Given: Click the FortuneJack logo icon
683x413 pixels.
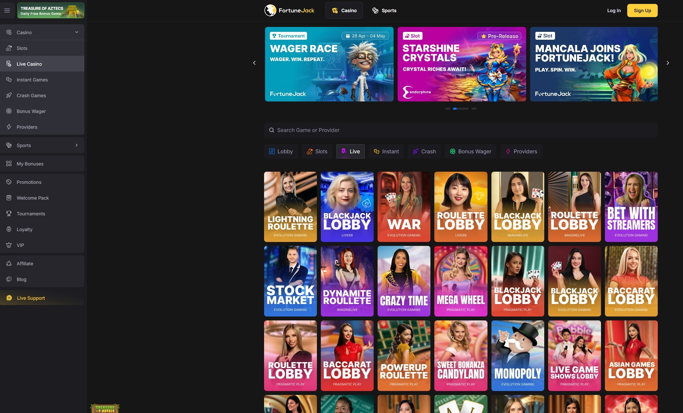Looking at the screenshot, I should [270, 11].
